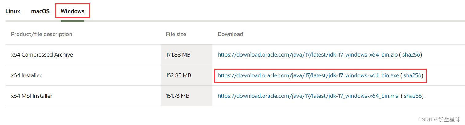Click the Download column header
Screen dimensions: 465x125
(230, 34)
